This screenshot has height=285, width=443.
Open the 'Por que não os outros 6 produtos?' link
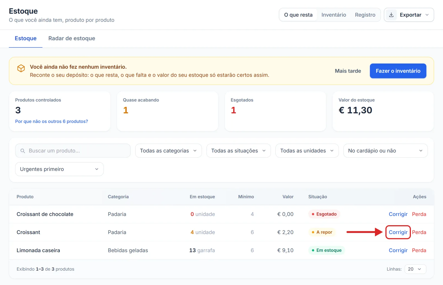click(x=51, y=122)
